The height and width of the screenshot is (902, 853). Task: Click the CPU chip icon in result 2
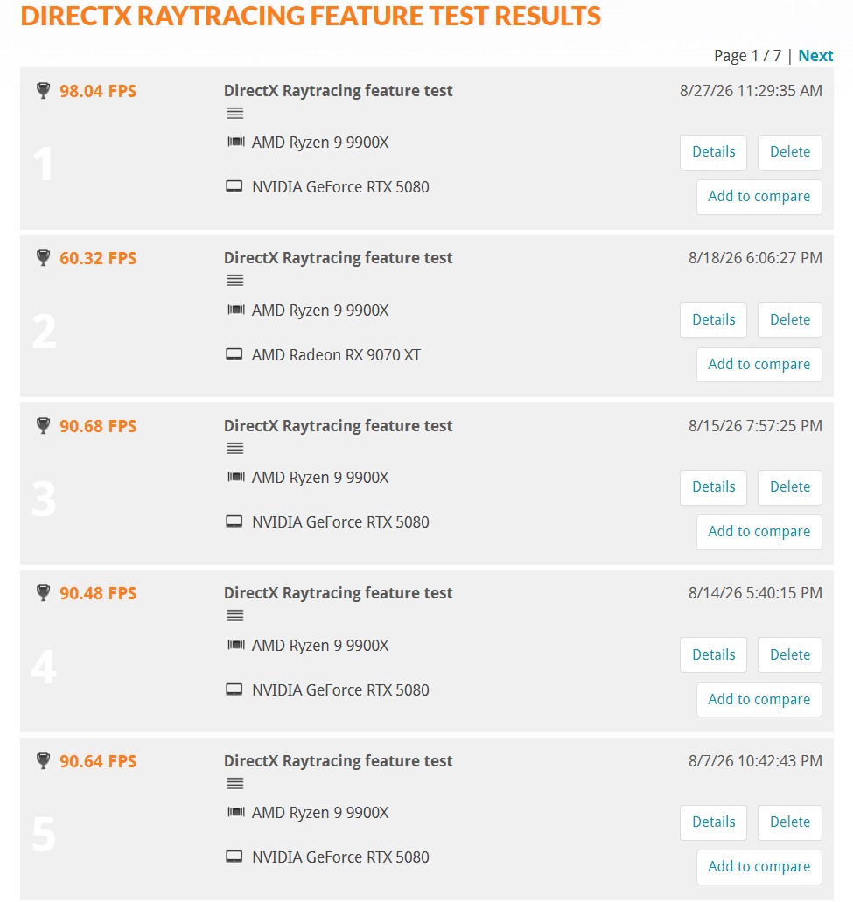coord(236,310)
